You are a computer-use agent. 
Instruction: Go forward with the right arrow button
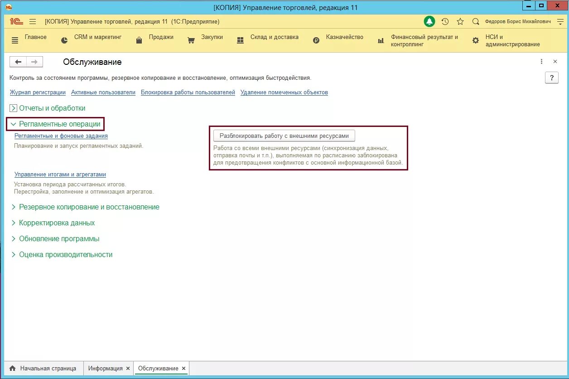35,62
